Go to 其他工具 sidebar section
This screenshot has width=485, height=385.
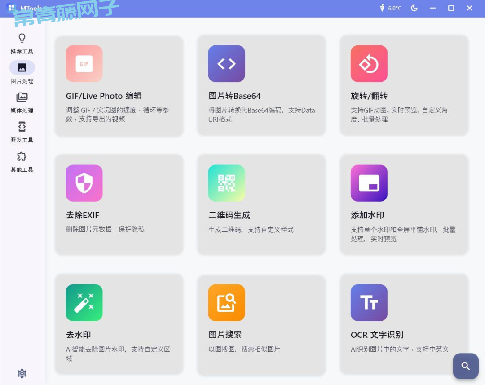click(x=22, y=161)
